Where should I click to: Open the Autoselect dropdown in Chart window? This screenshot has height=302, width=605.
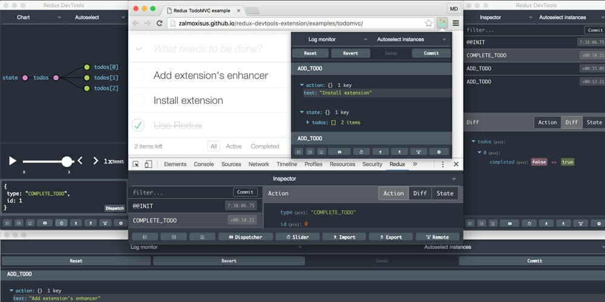click(96, 18)
